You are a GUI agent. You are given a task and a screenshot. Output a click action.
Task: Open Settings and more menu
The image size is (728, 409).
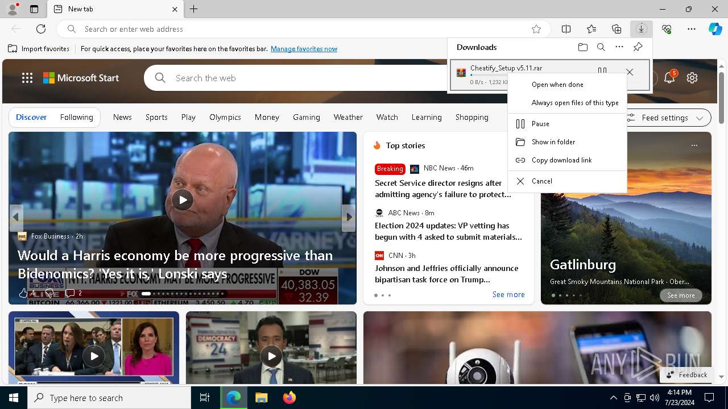point(692,29)
